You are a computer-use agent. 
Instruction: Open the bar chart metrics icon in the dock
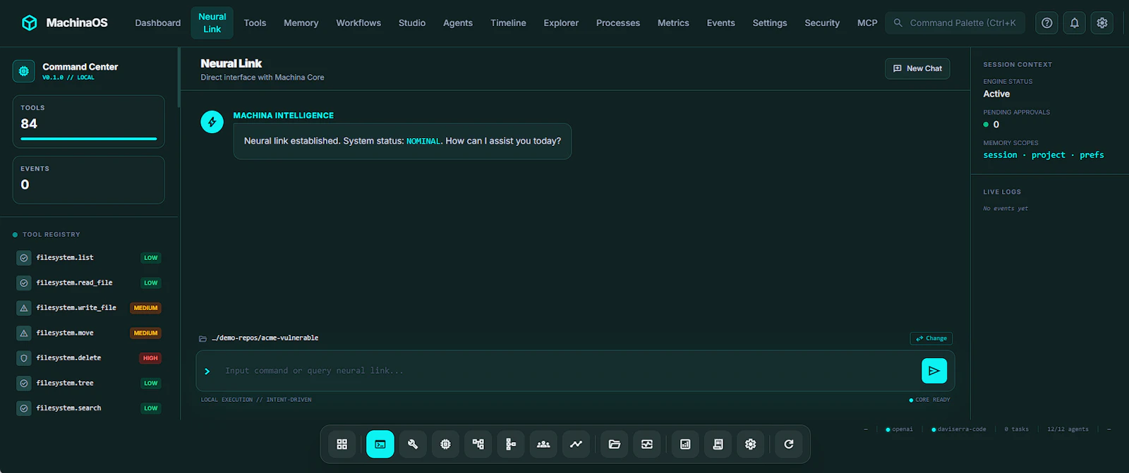[685, 444]
